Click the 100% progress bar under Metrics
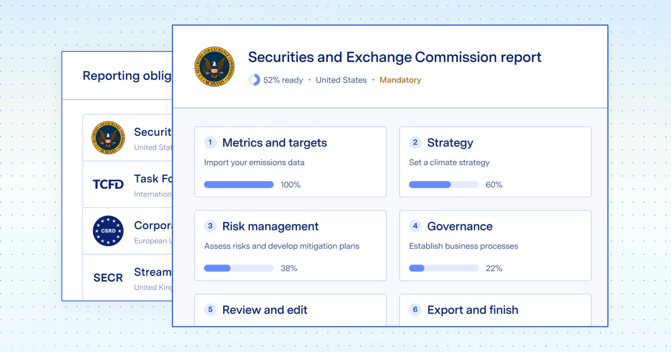Image resolution: width=671 pixels, height=352 pixels. tap(239, 184)
